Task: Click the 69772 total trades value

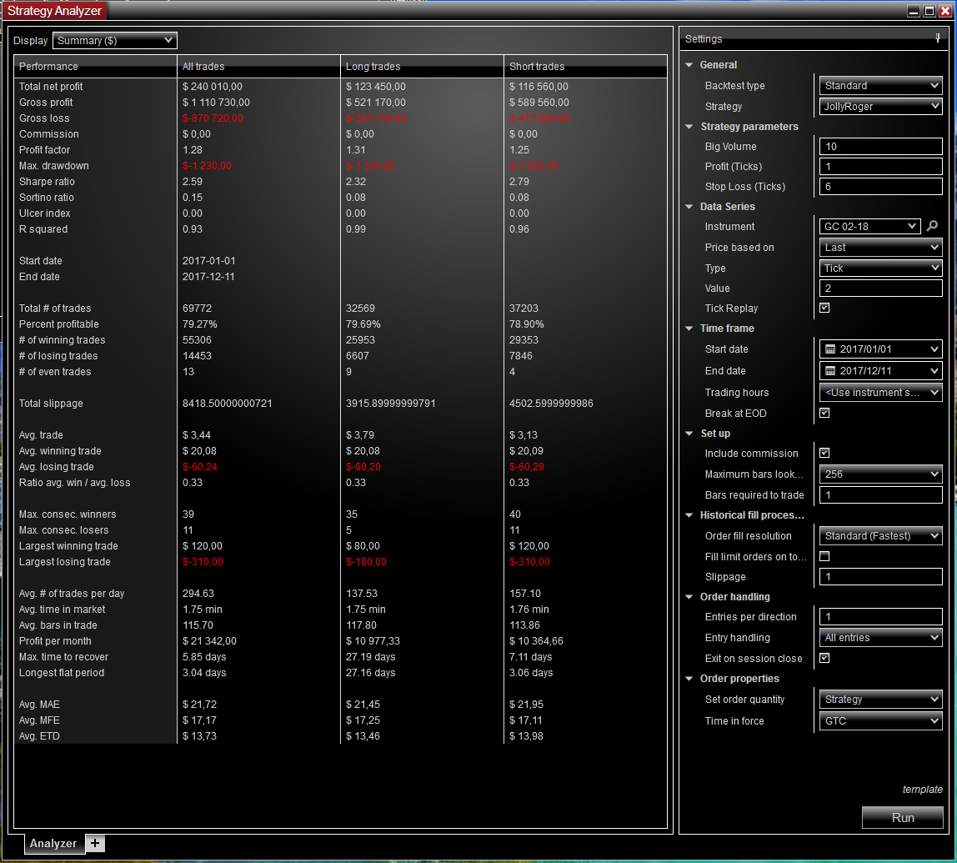Action: [x=198, y=309]
